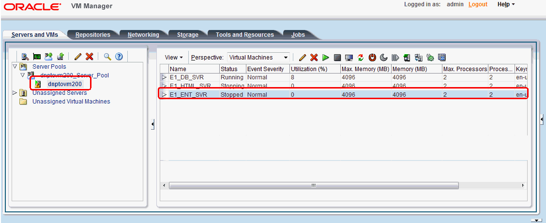The width and height of the screenshot is (546, 223).
Task: Click the collapse arrow at the right edge of the VM pane
Action: [x=542, y=119]
